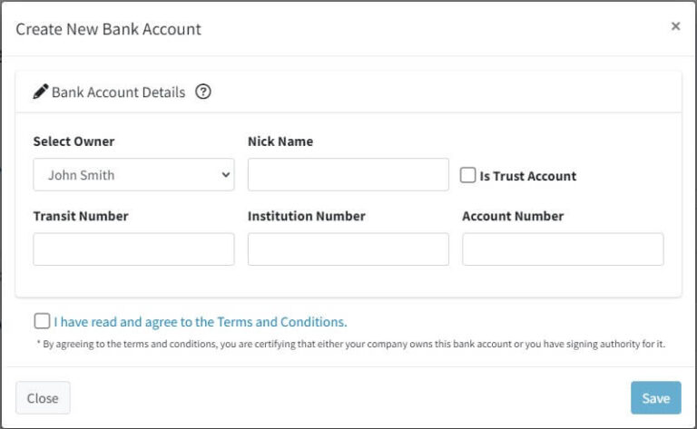Click the Close button at the bottom left

coord(43,398)
